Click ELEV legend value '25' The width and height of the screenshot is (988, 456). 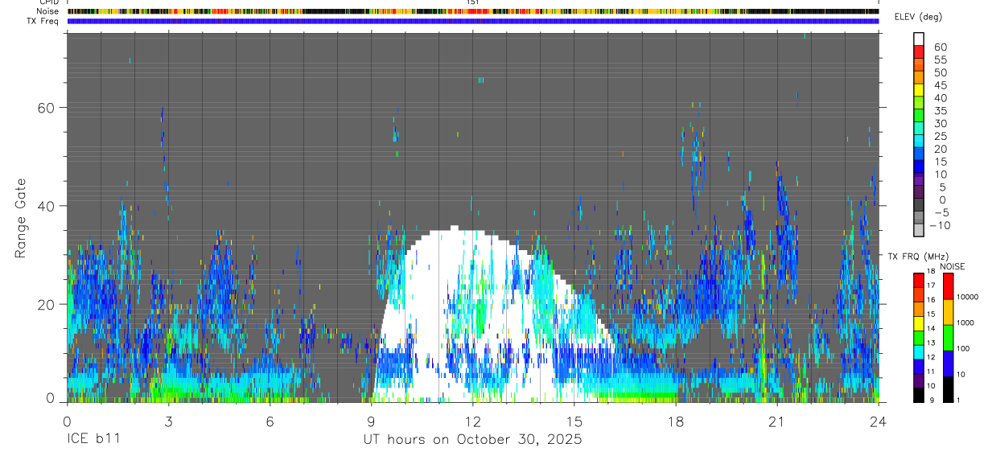point(941,137)
